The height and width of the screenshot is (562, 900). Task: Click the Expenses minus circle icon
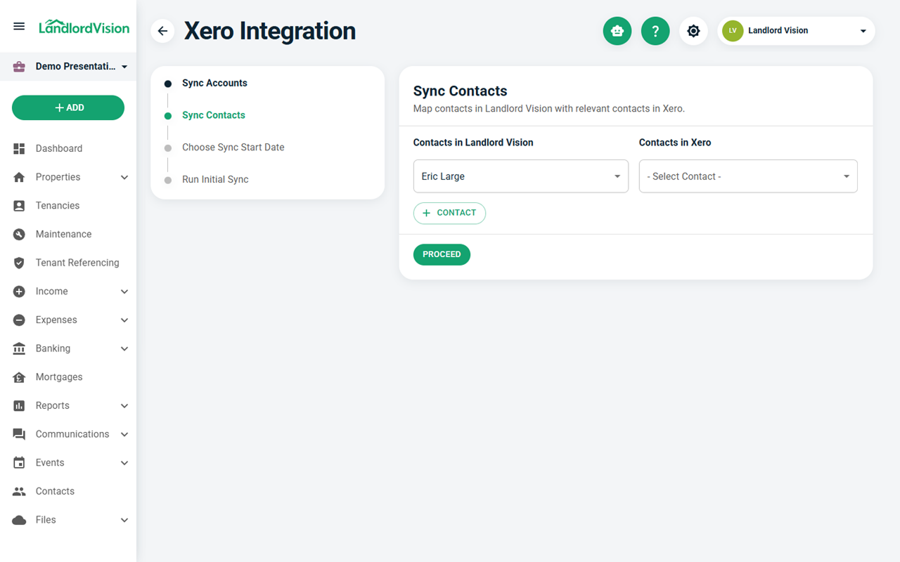(19, 320)
